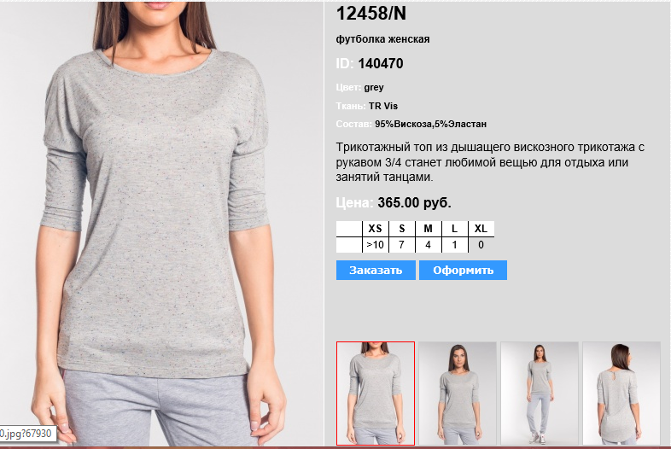Select size XS in size table
Screen dimensions: 671x449
coord(376,229)
